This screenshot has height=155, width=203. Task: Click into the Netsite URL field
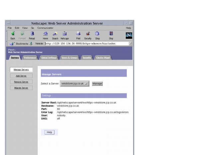pyautogui.click(x=87, y=44)
